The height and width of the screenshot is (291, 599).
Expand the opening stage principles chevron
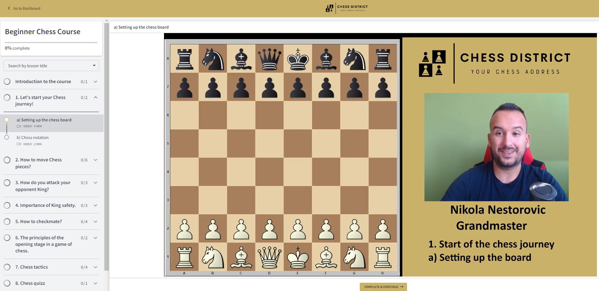pyautogui.click(x=96, y=238)
